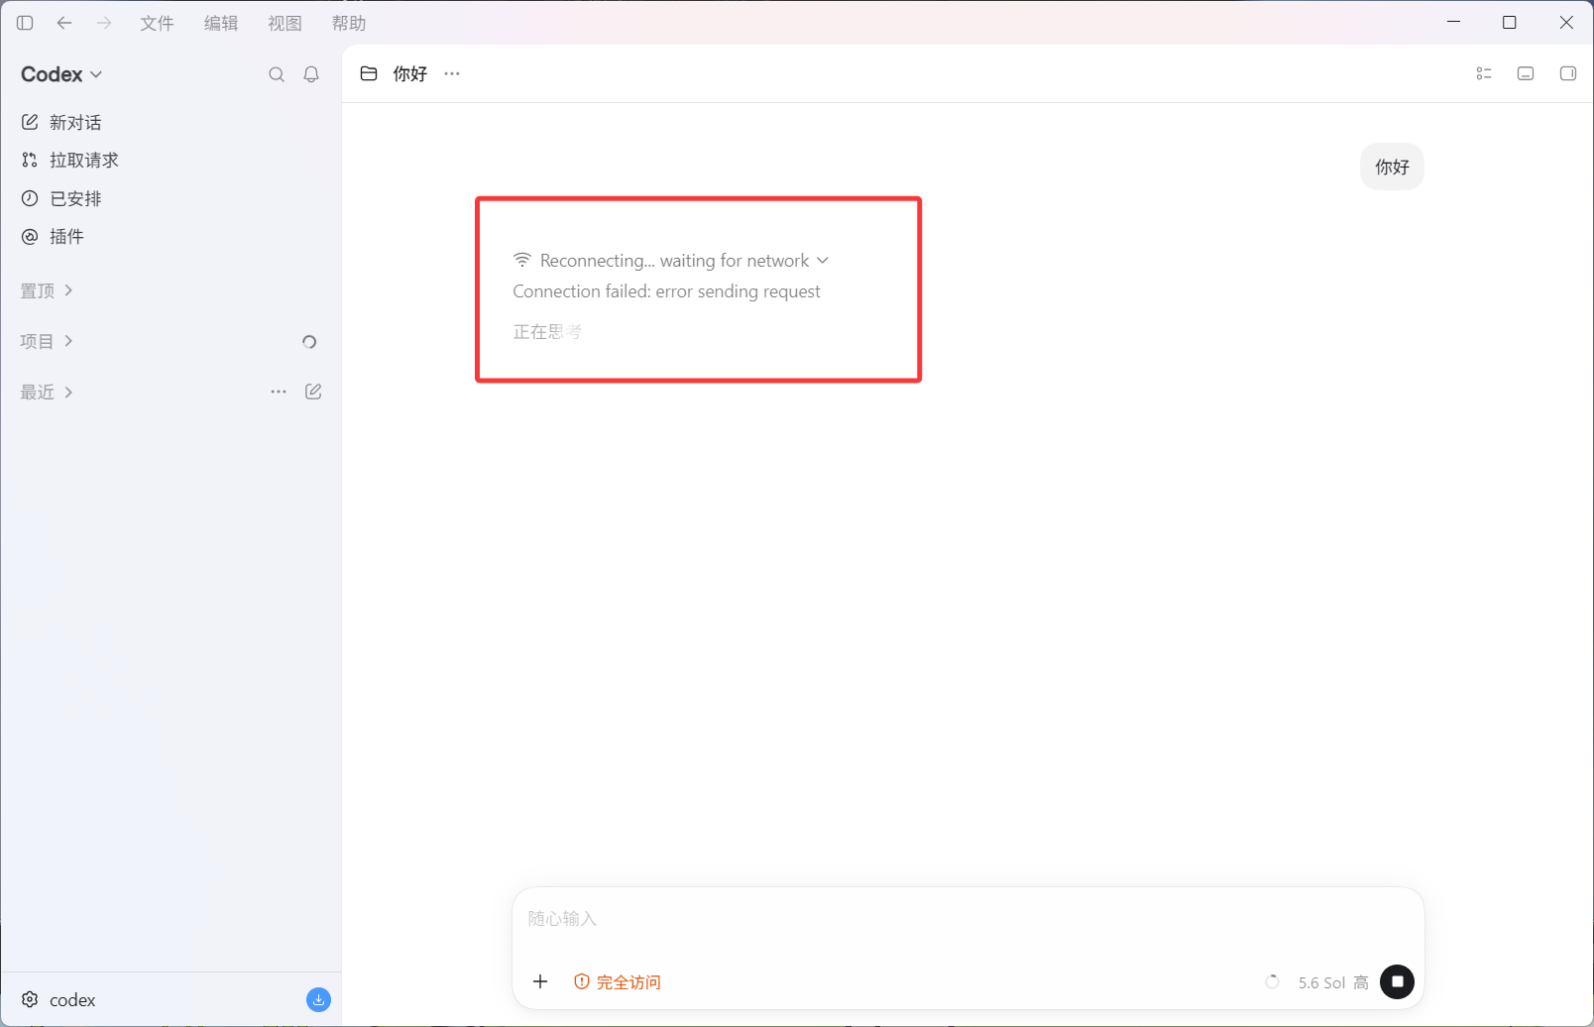
Task: Click the loading spinner beside 项目
Action: [x=309, y=342]
